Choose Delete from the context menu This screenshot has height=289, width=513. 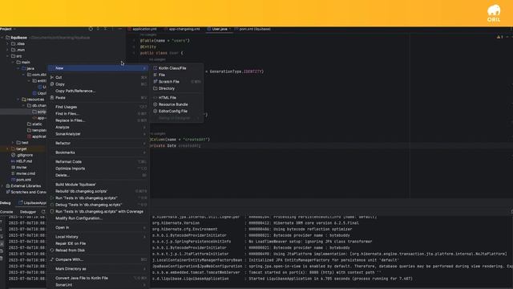[x=98, y=175]
